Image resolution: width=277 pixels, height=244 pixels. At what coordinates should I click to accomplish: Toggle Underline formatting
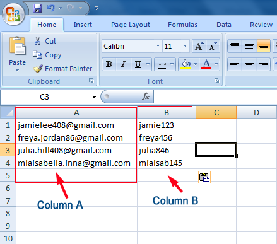coord(138,64)
